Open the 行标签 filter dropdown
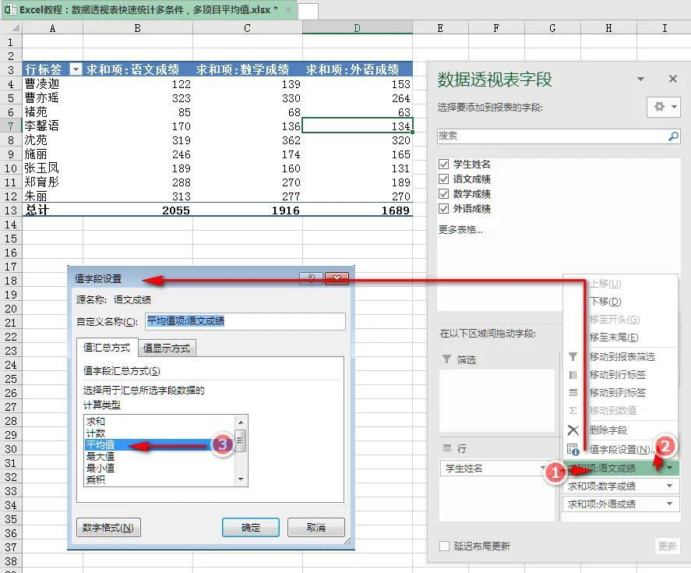Screen dimensions: 691x573 (x=76, y=69)
